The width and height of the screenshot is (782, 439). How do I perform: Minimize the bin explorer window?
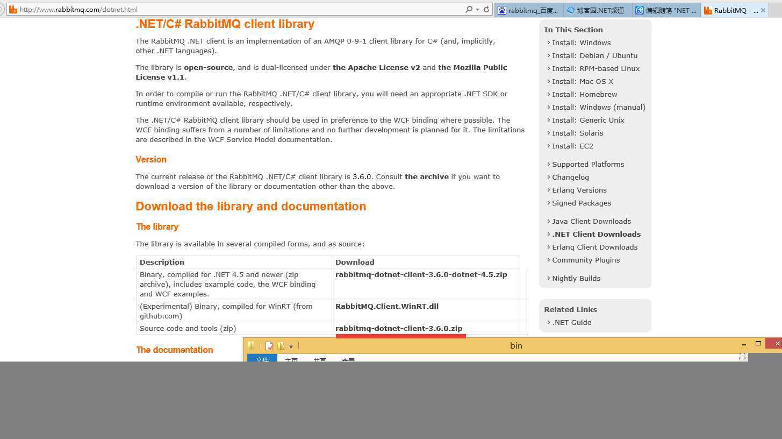744,345
